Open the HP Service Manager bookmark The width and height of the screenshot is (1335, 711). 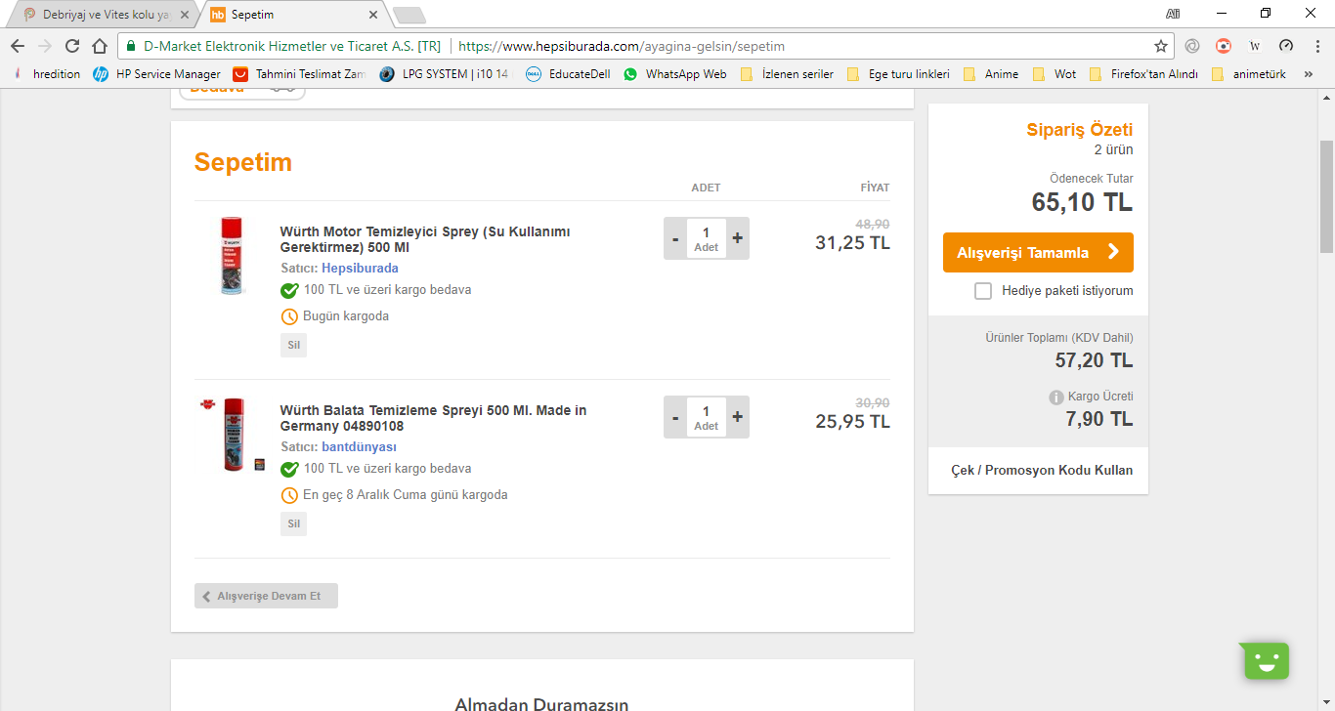tap(156, 74)
